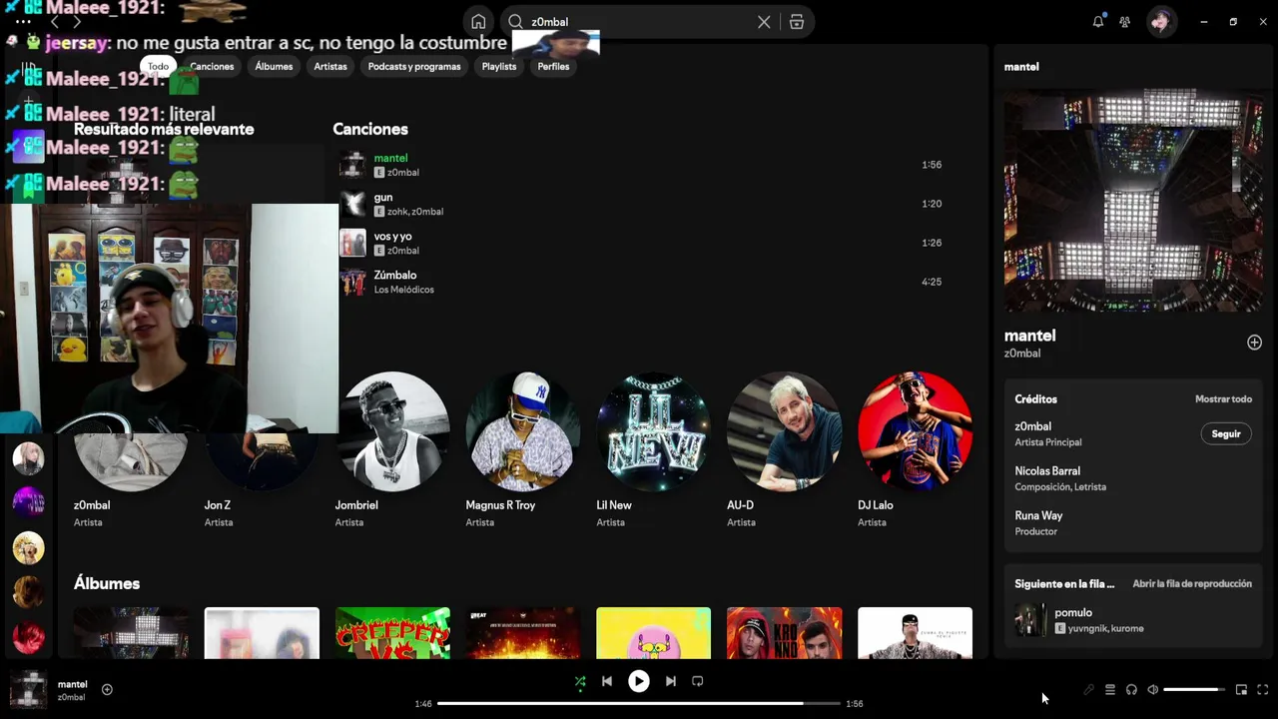Open mantel title in now-playing bar
This screenshot has height=719, width=1278.
pyautogui.click(x=72, y=684)
